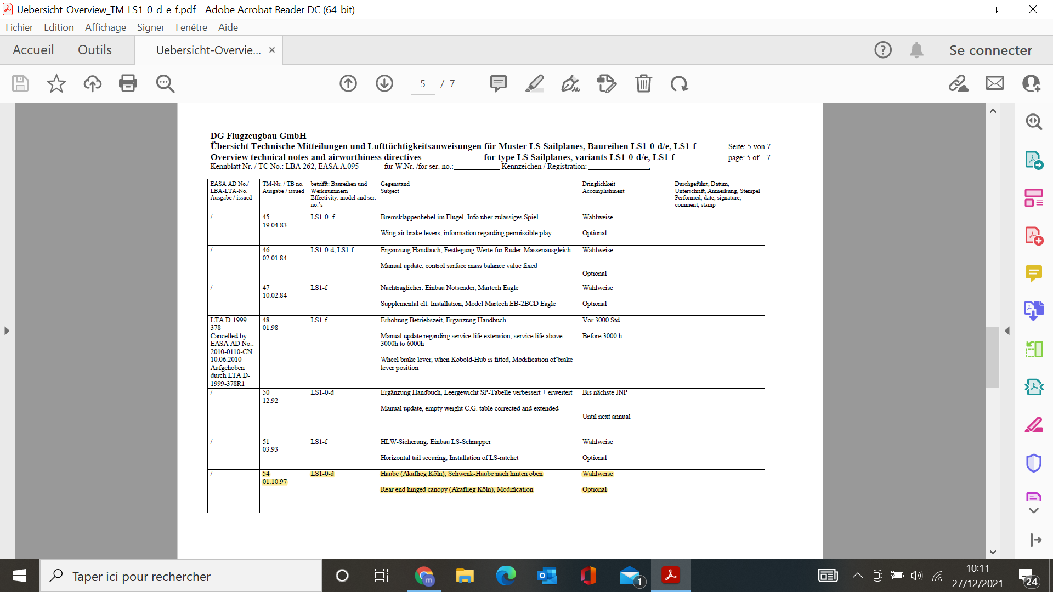Open the Affichage menu
This screenshot has width=1053, height=592.
(x=105, y=27)
